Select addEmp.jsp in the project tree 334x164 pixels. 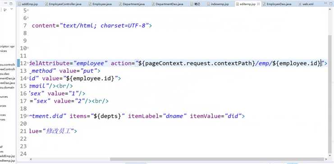coord(8,156)
